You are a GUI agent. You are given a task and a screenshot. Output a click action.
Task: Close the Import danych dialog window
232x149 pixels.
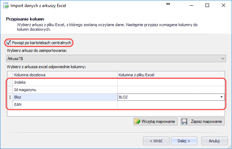[223, 6]
